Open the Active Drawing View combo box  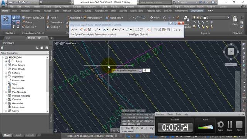pos(24,53)
